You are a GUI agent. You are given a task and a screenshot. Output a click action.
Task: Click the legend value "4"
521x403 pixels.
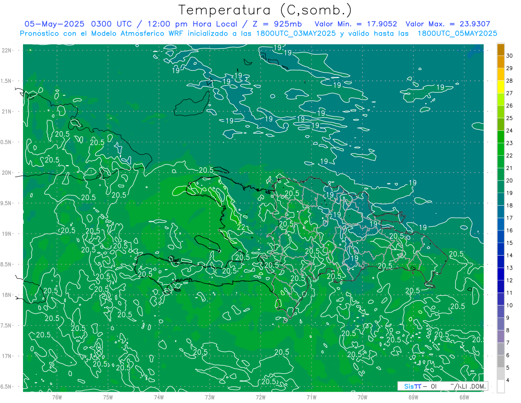pos(509,380)
